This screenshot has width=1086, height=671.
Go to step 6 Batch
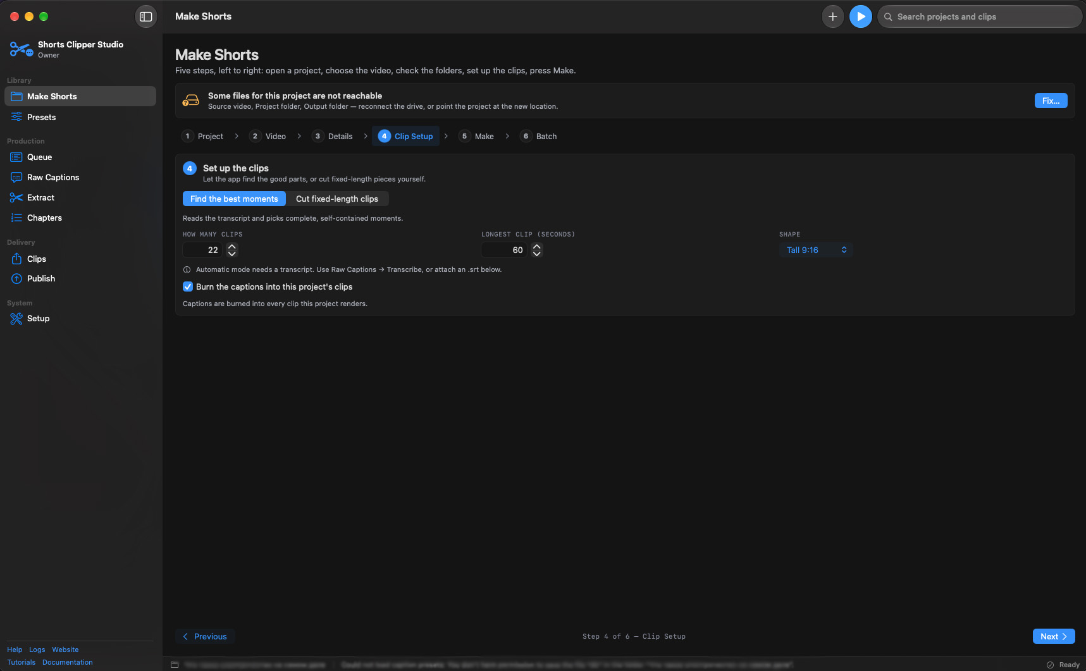click(x=539, y=136)
